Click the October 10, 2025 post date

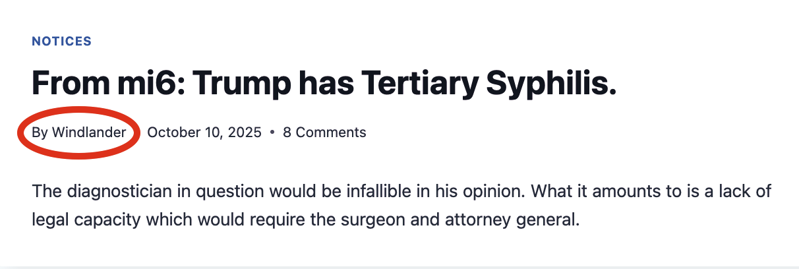pyautogui.click(x=204, y=133)
